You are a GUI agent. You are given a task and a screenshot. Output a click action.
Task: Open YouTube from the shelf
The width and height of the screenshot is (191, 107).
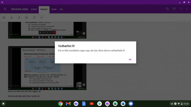point(92,104)
